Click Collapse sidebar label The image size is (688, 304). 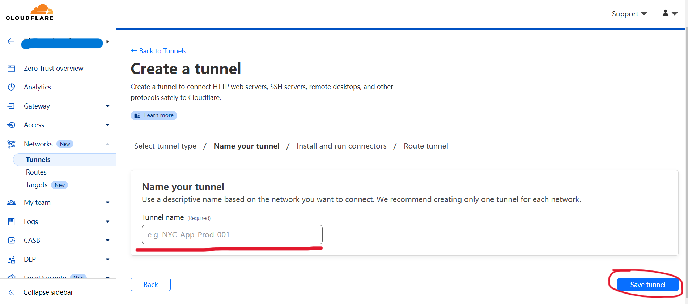pos(48,292)
